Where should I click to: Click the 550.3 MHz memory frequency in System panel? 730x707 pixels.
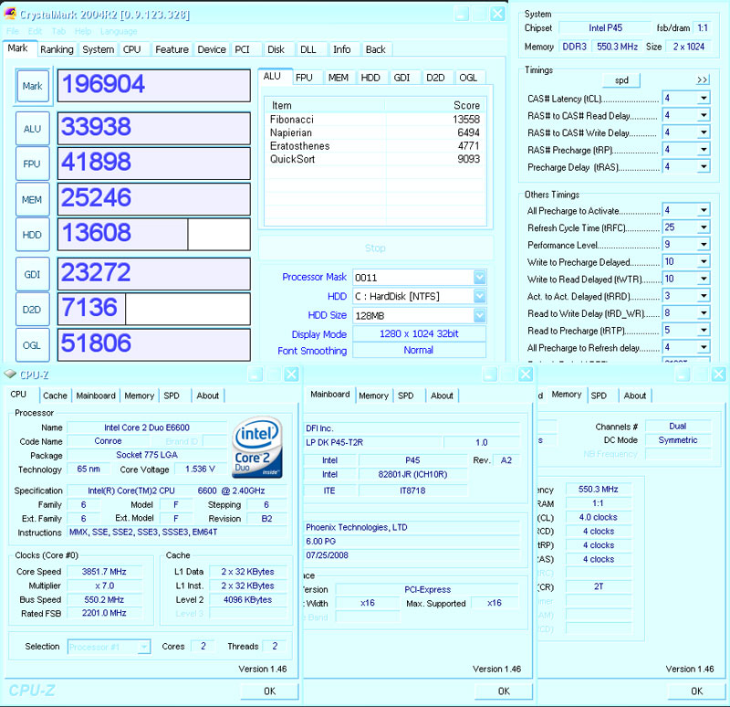click(x=618, y=47)
